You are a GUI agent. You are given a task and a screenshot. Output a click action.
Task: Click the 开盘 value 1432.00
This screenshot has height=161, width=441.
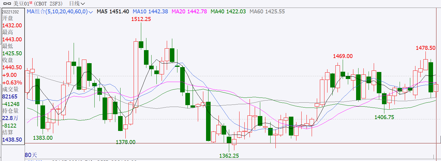(12, 26)
